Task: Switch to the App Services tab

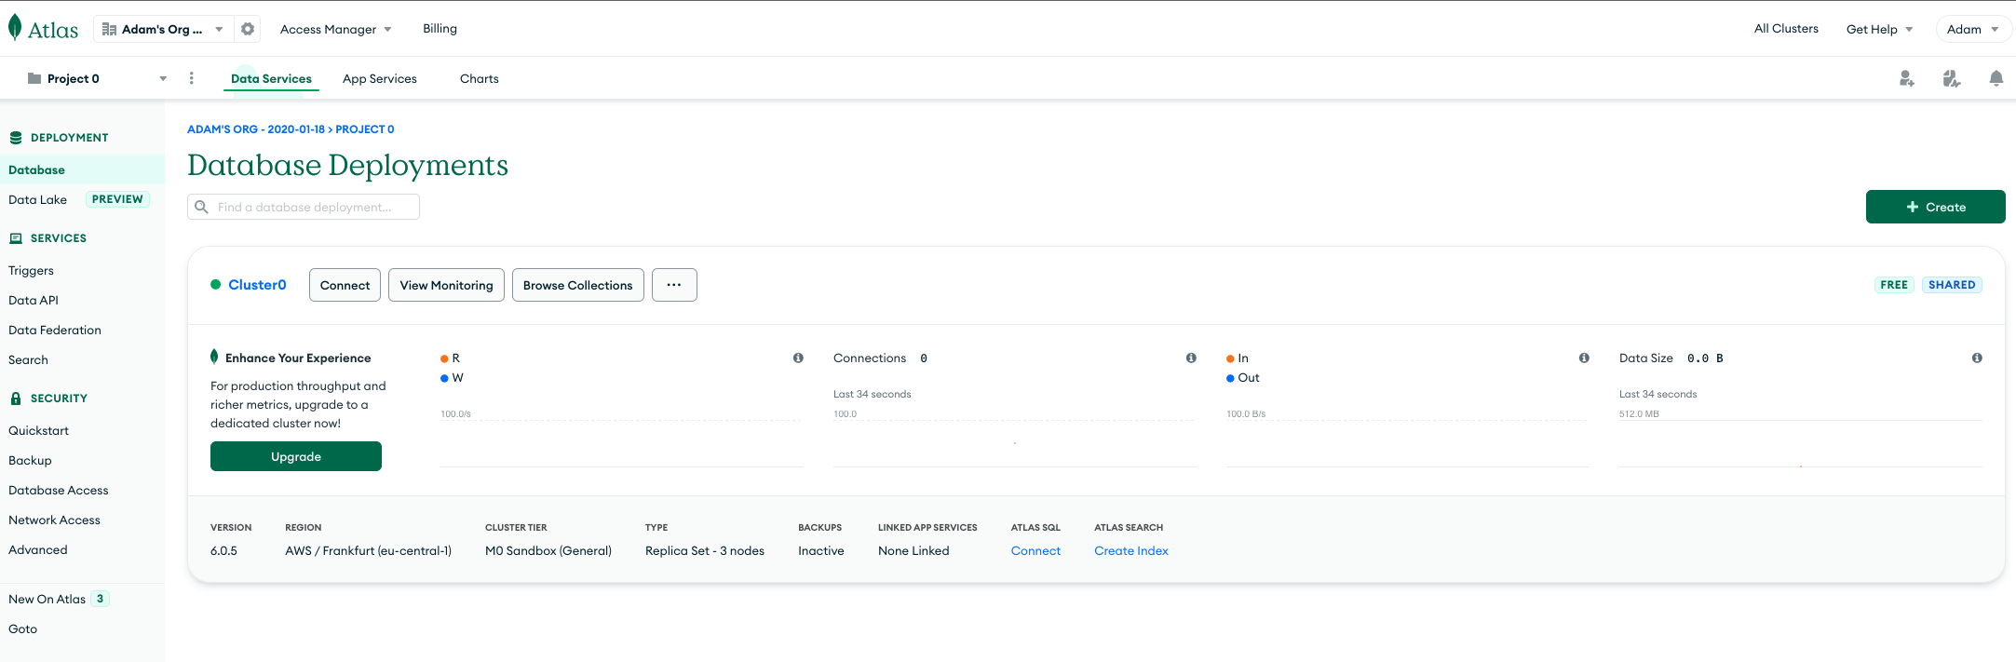Action: (x=379, y=79)
